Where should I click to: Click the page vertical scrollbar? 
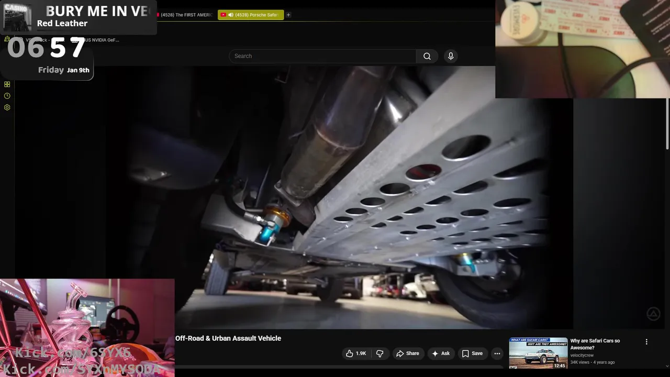pyautogui.click(x=667, y=124)
